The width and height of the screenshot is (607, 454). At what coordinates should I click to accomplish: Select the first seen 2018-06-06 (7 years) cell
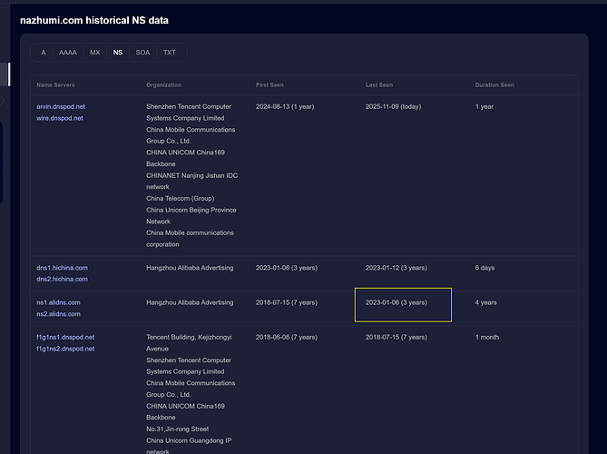[x=287, y=337]
